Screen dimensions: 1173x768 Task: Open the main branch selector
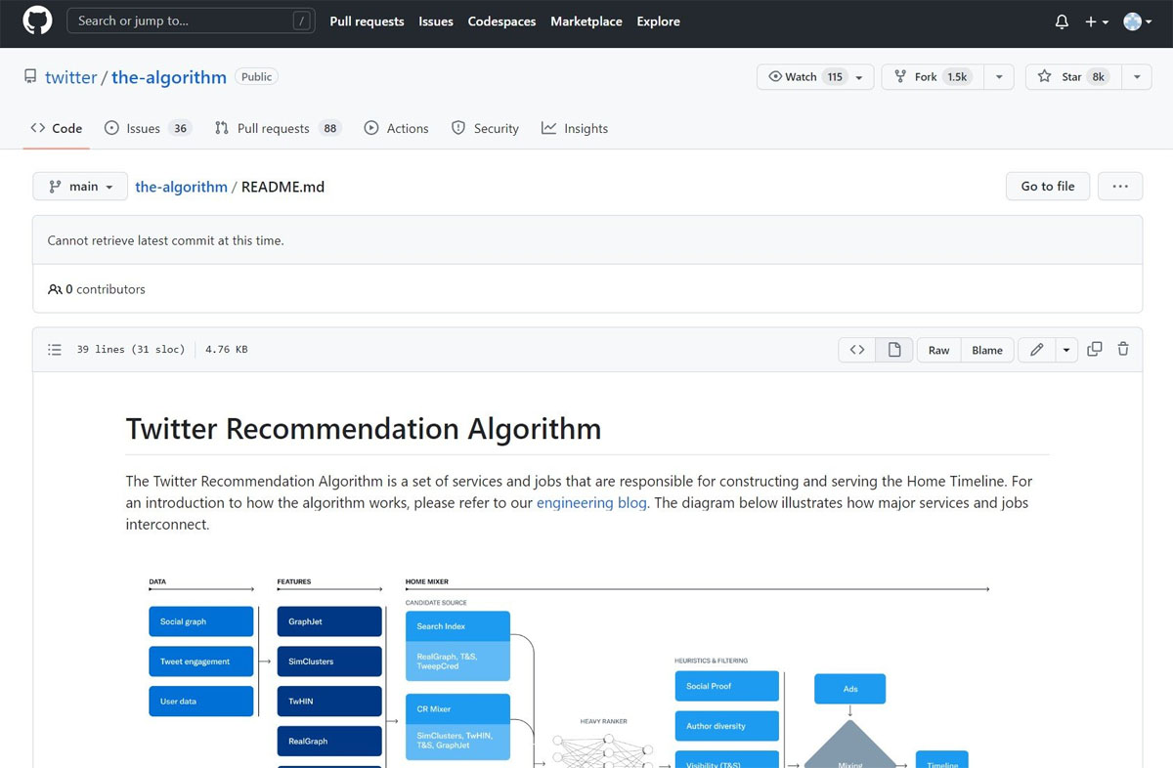point(80,187)
